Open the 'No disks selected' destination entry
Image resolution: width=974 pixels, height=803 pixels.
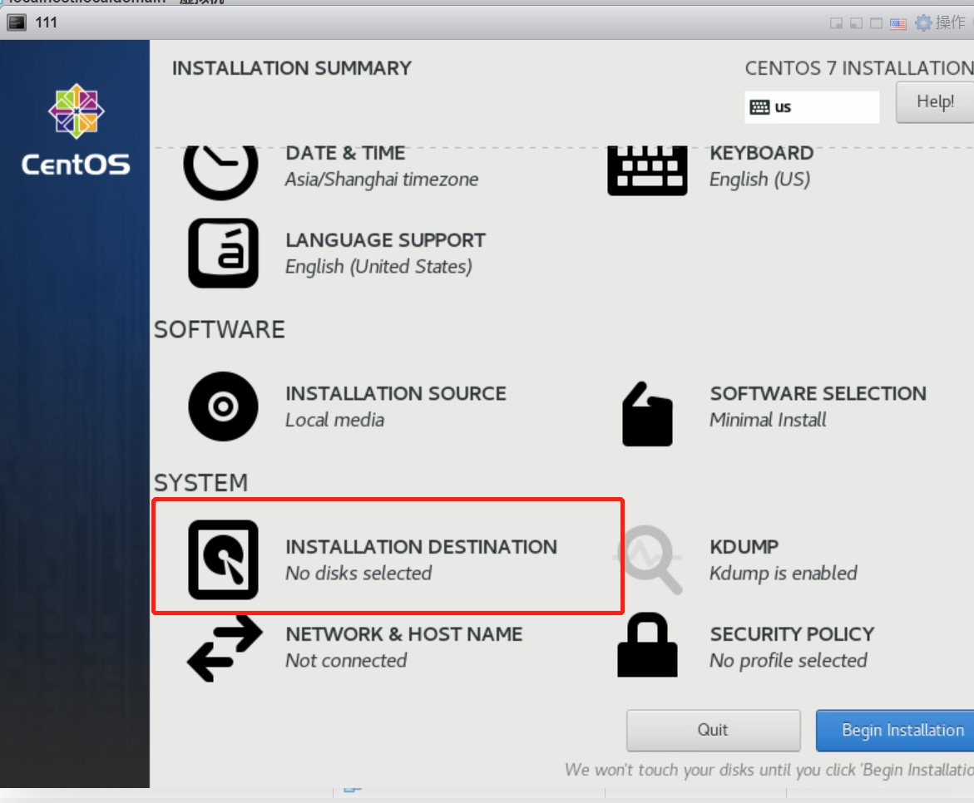pyautogui.click(x=358, y=574)
